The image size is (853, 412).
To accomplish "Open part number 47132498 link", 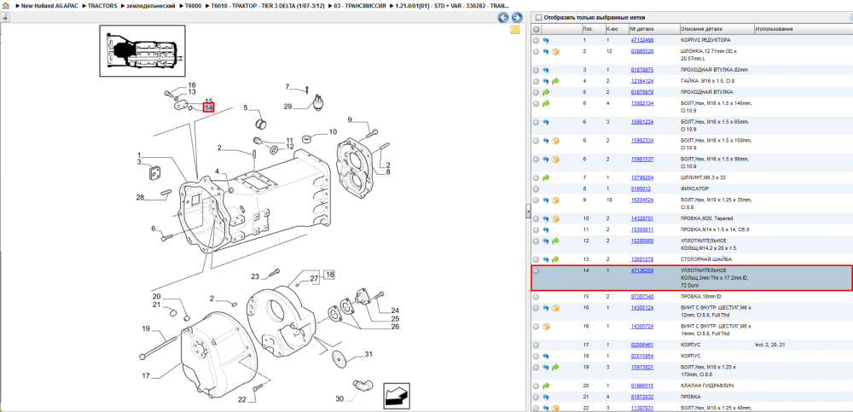I will (642, 40).
